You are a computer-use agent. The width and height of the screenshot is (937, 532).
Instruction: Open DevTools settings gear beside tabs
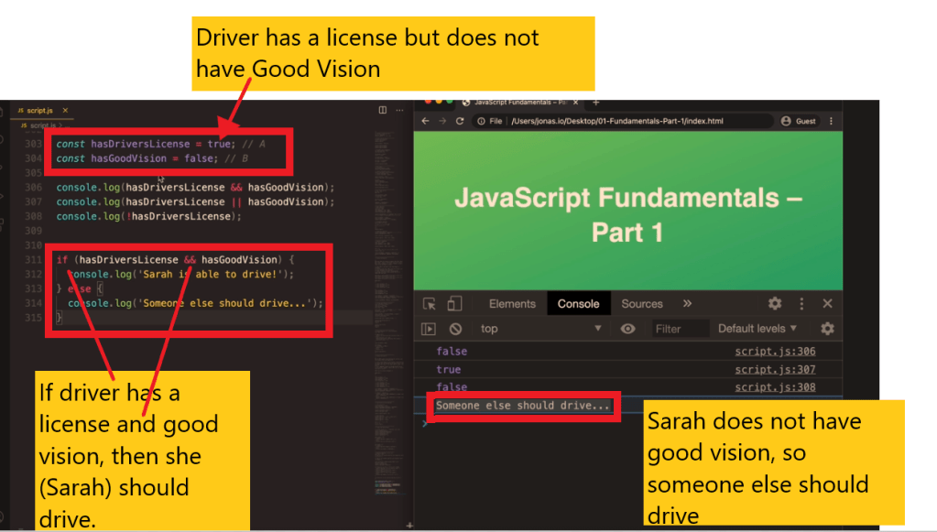tap(775, 304)
